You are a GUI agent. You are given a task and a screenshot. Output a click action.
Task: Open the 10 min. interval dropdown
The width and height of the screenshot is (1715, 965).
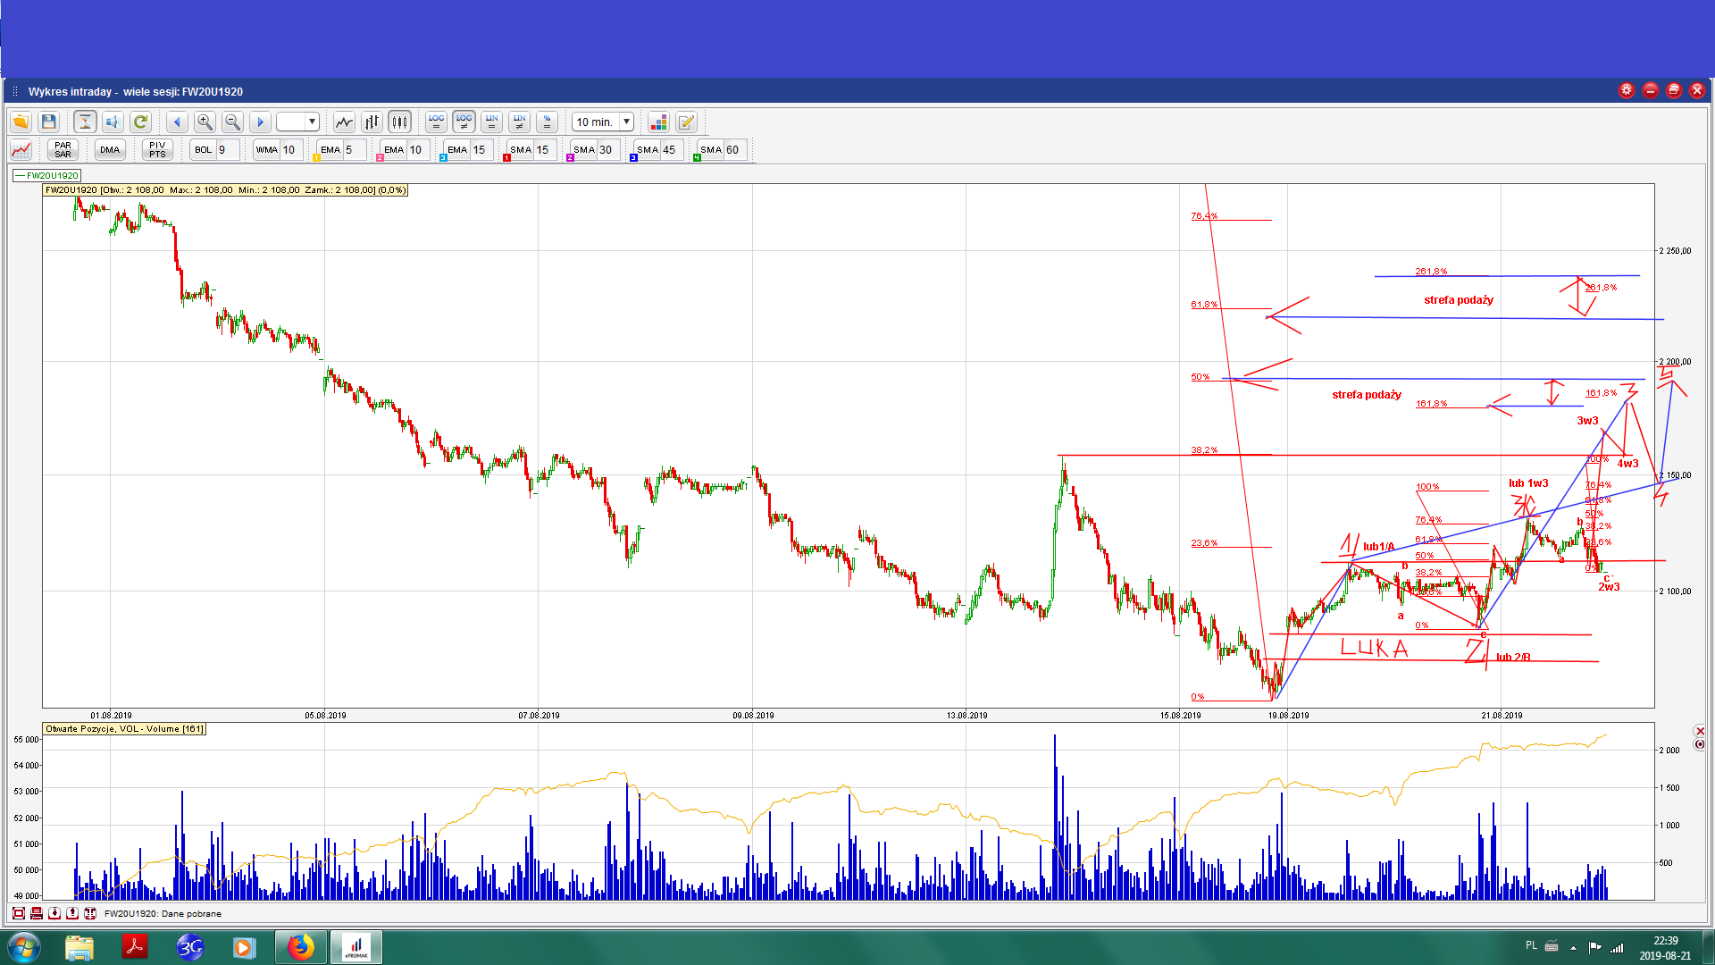click(626, 122)
